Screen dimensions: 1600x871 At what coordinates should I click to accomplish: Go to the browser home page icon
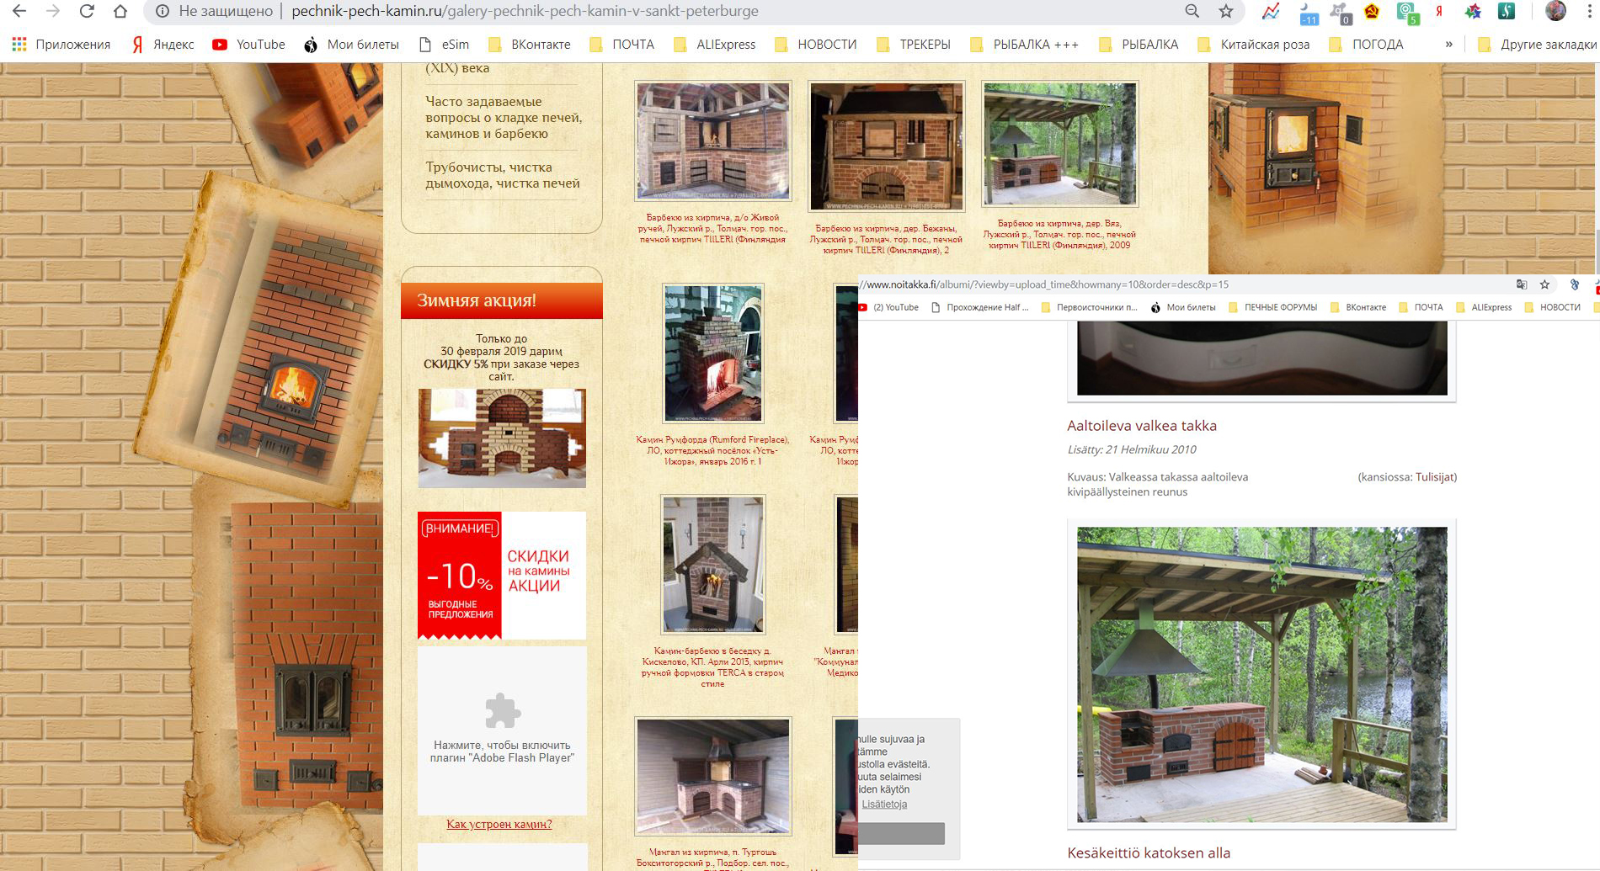click(x=120, y=11)
